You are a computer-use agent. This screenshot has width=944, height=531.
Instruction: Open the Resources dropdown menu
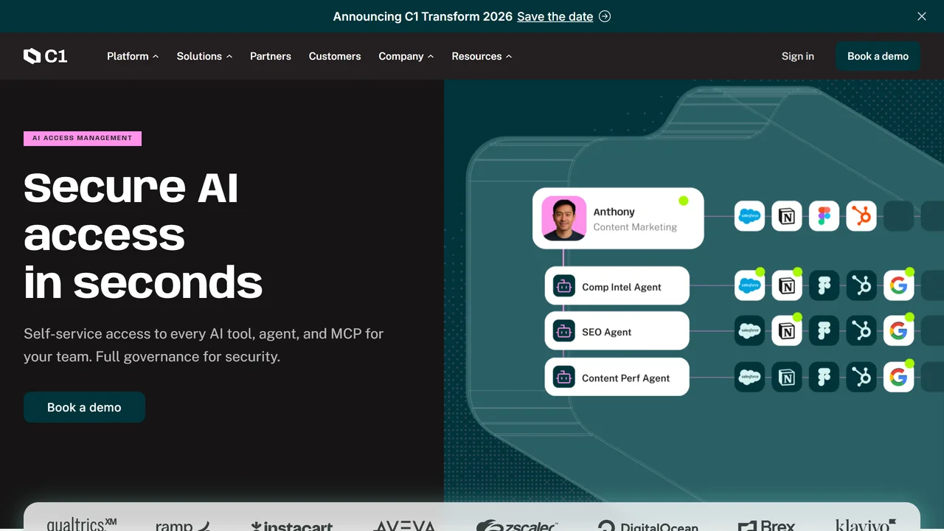pyautogui.click(x=482, y=56)
